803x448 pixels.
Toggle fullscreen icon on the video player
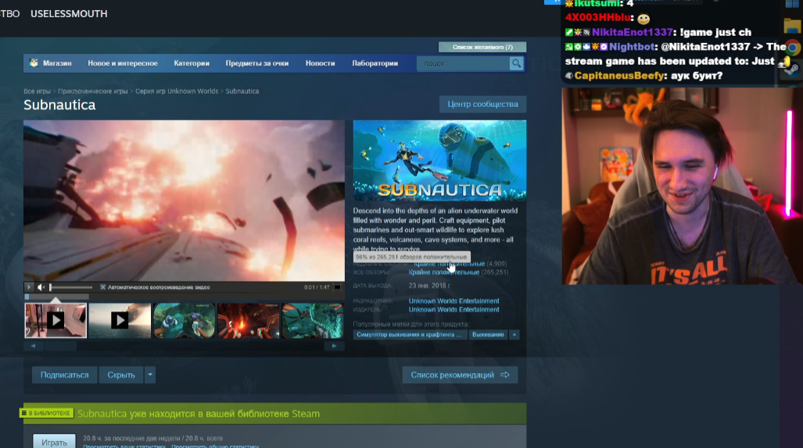[338, 287]
